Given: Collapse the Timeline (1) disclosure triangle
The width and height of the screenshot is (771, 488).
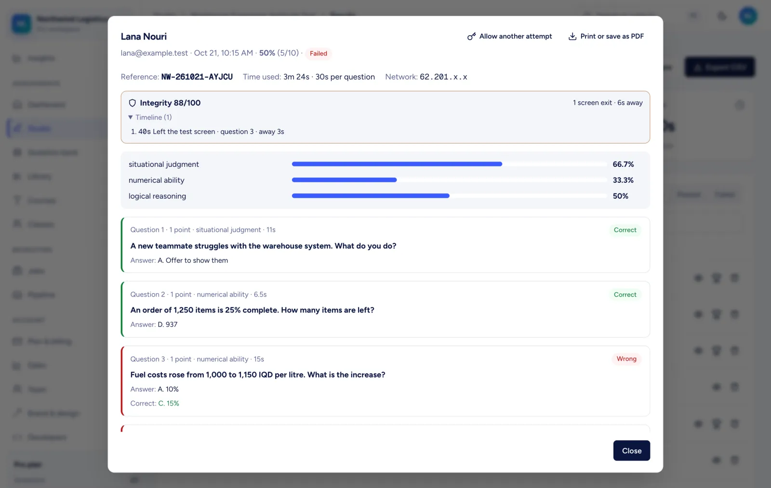Looking at the screenshot, I should click(131, 117).
